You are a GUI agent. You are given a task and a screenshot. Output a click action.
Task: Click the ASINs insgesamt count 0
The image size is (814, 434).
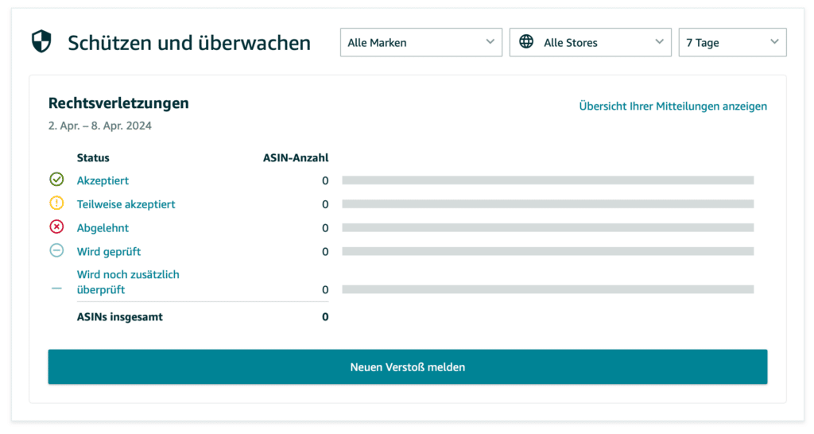pos(325,316)
